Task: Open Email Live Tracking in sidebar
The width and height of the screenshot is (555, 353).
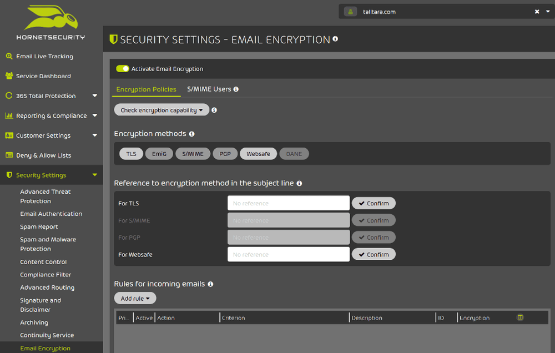Action: click(x=44, y=56)
